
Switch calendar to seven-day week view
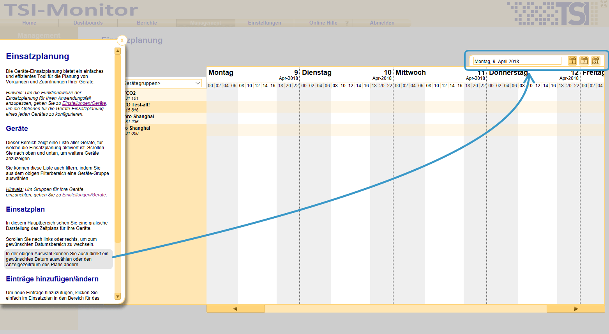point(584,61)
